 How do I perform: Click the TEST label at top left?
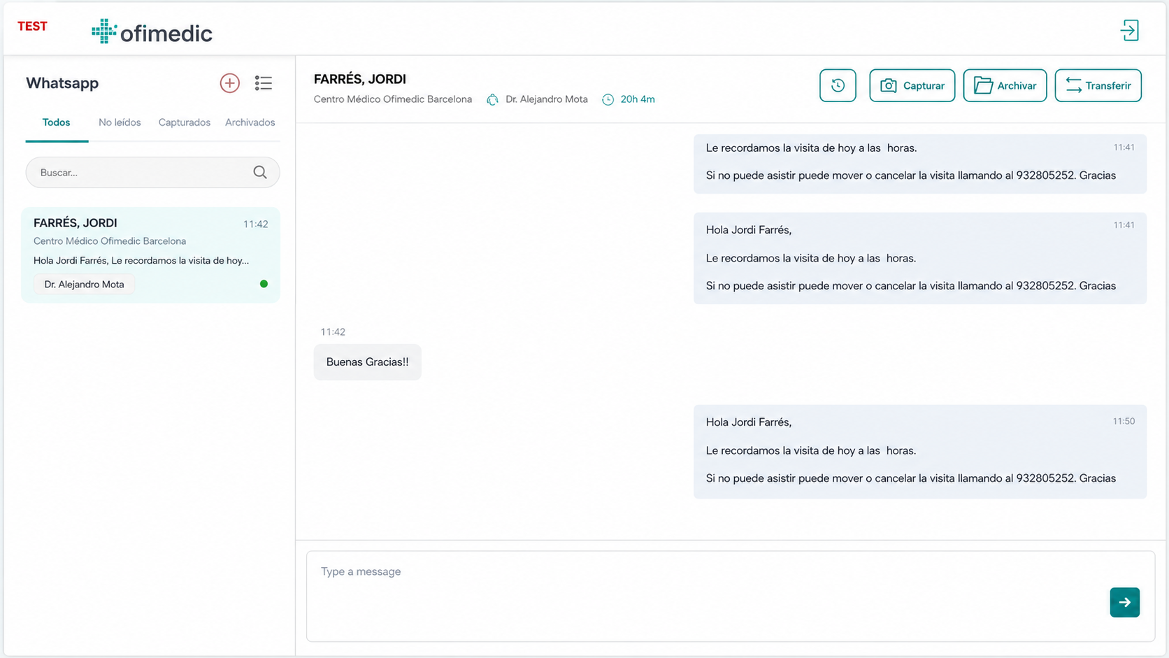32,27
